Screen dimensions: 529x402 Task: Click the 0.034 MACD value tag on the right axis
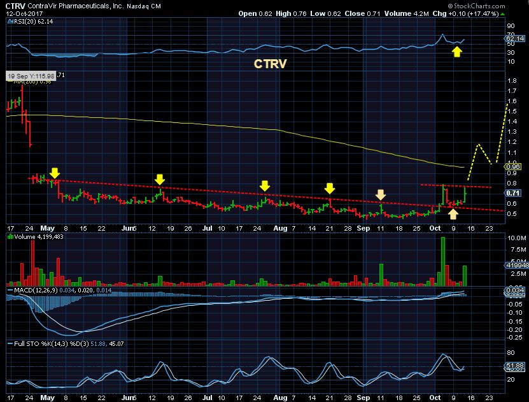515,291
